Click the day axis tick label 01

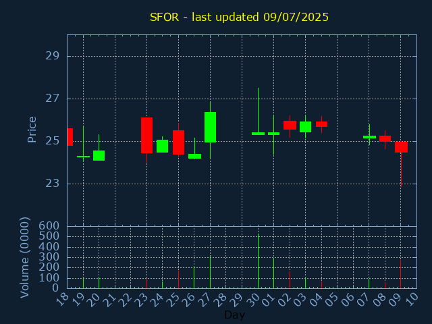point(269,300)
